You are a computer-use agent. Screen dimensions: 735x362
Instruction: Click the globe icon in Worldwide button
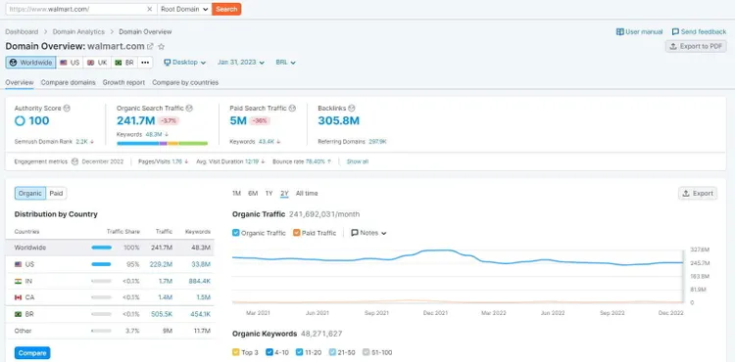13,63
